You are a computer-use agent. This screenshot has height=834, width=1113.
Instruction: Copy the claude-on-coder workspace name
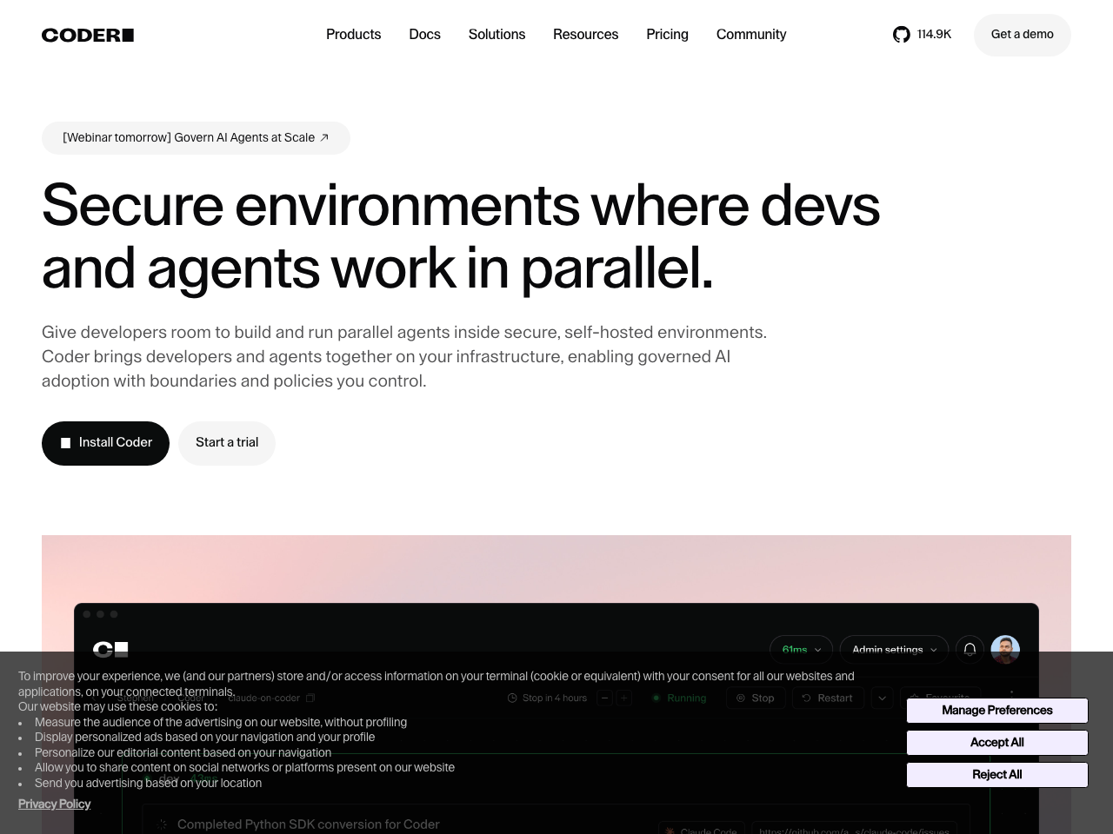coord(310,698)
